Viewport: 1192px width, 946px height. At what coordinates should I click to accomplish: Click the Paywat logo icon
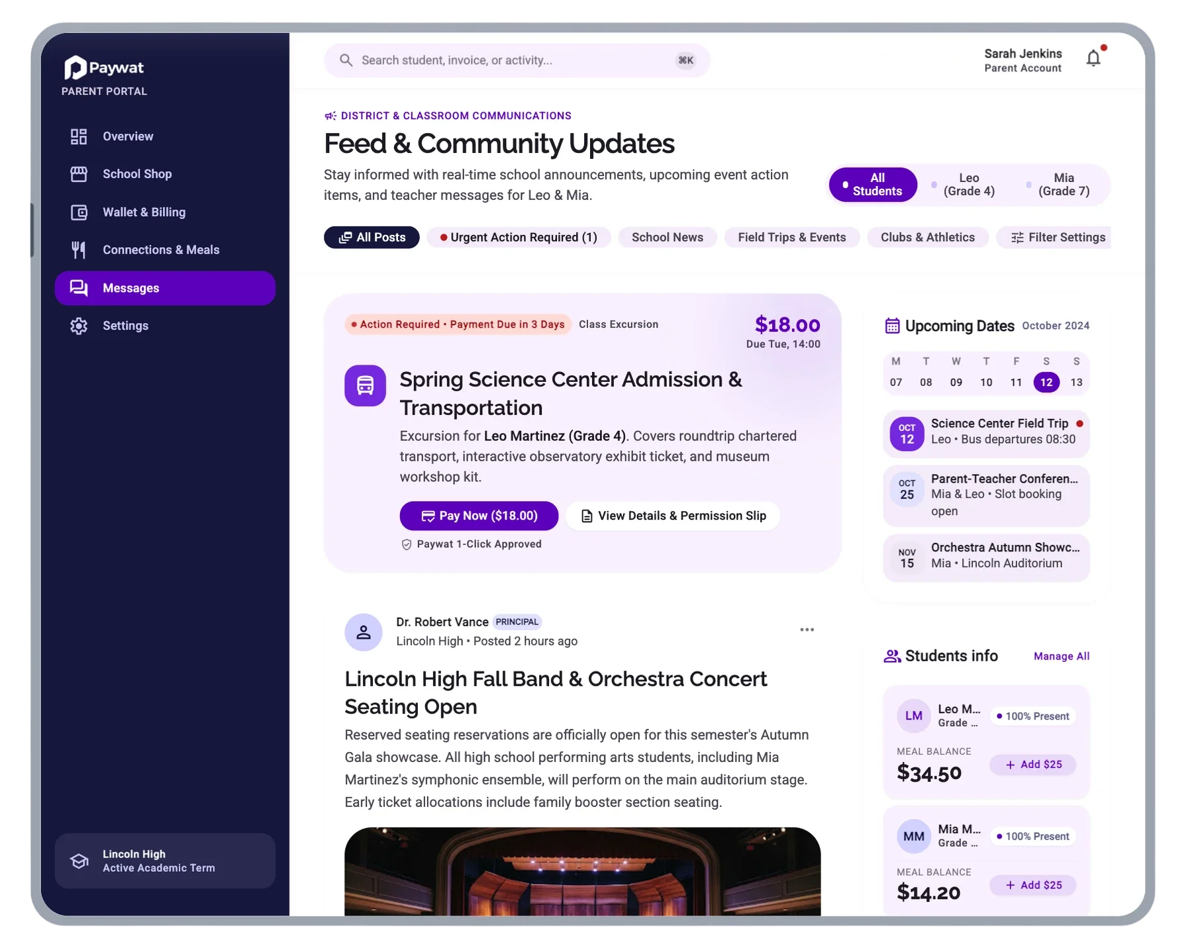(75, 68)
